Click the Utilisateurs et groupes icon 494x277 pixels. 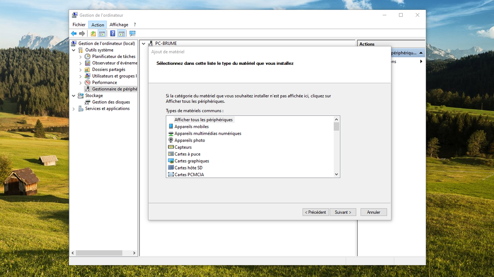click(x=87, y=76)
